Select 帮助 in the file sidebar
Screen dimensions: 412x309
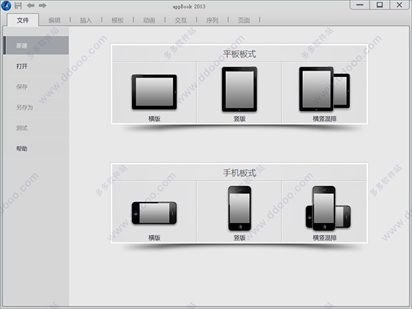point(22,148)
